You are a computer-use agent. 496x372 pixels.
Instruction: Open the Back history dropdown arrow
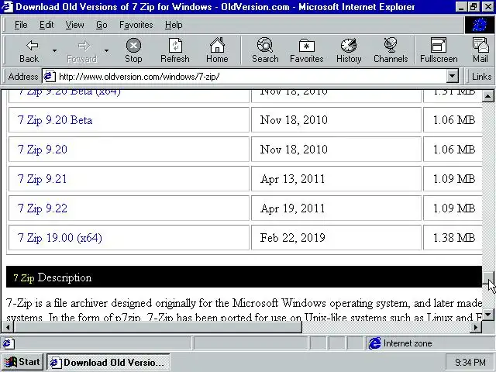[x=55, y=50]
